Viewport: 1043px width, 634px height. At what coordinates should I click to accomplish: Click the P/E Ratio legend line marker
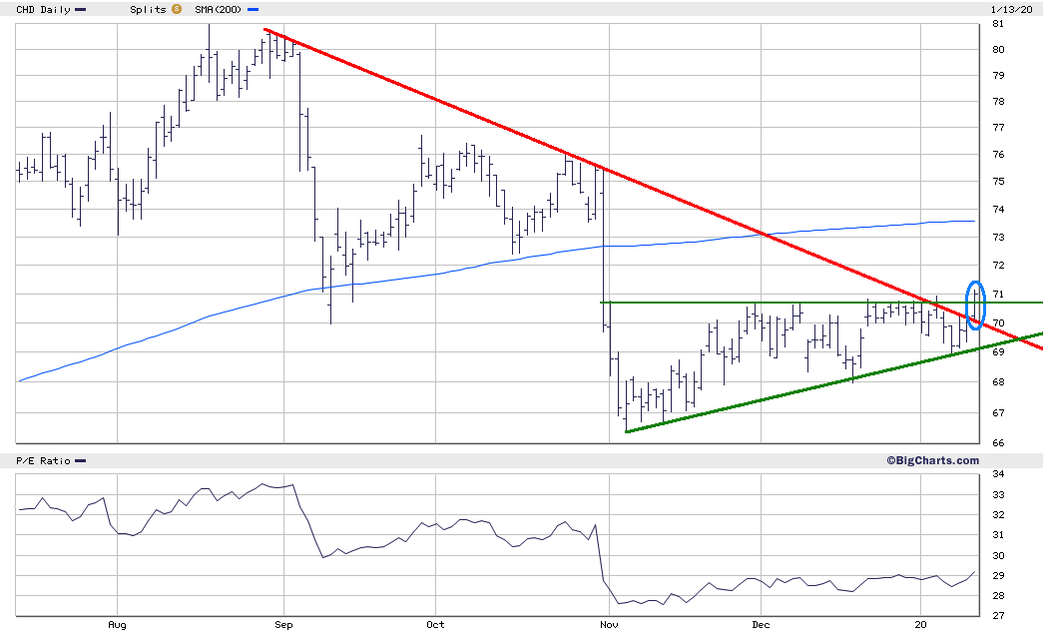pos(81,461)
